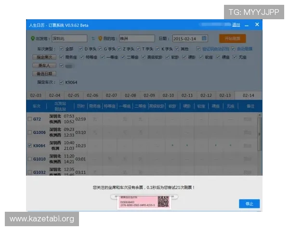
Task: Toggle the 无座 seat checkbox
Action: 235,57
